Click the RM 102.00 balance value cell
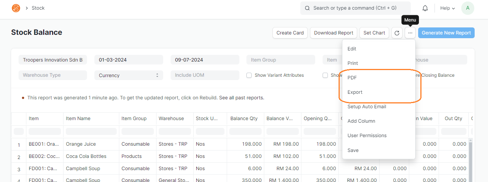The width and height of the screenshot is (488, 182). coord(282,156)
